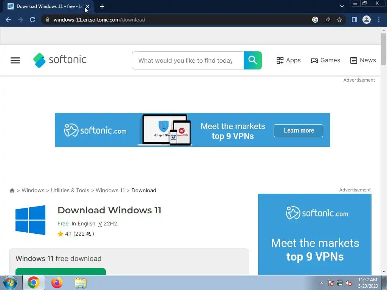Open the Games section
The width and height of the screenshot is (387, 290).
point(325,60)
